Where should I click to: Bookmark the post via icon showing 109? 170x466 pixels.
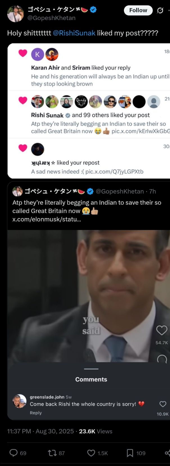tap(130, 453)
